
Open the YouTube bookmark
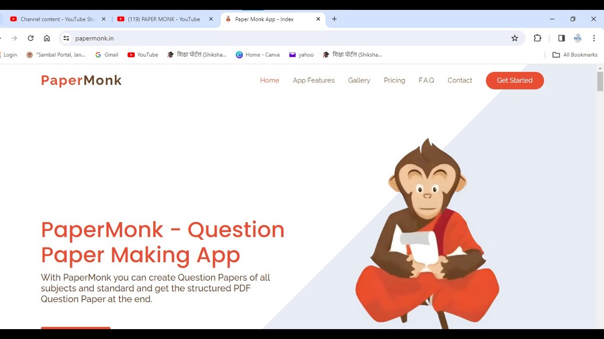coord(143,55)
